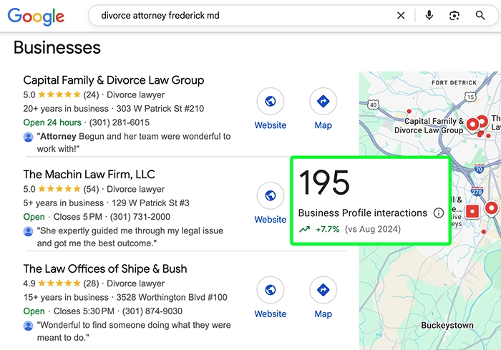Click (54) reviews count for Machin Law Firm

click(91, 189)
